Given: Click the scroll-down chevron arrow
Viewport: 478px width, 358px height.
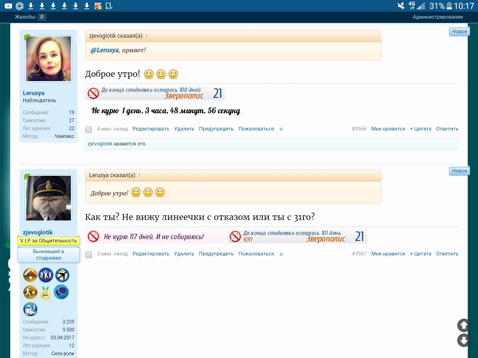Looking at the screenshot, I should 463,340.
